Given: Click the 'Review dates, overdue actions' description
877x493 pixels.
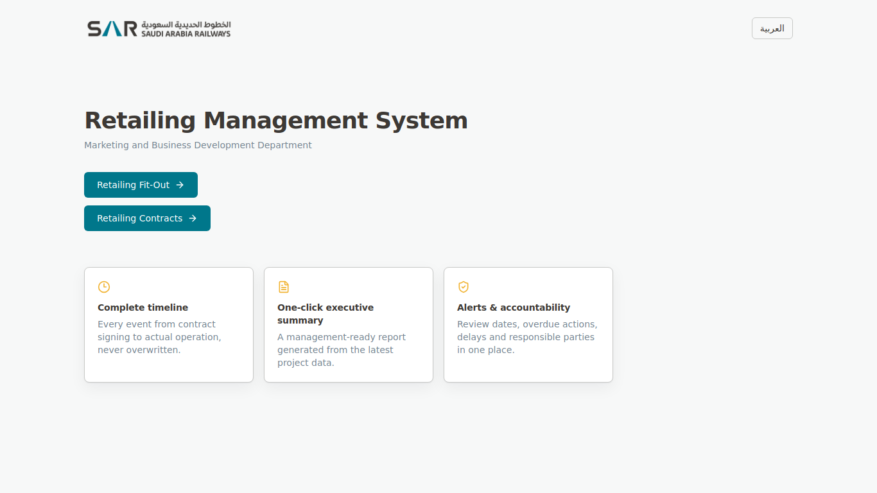Looking at the screenshot, I should point(527,337).
